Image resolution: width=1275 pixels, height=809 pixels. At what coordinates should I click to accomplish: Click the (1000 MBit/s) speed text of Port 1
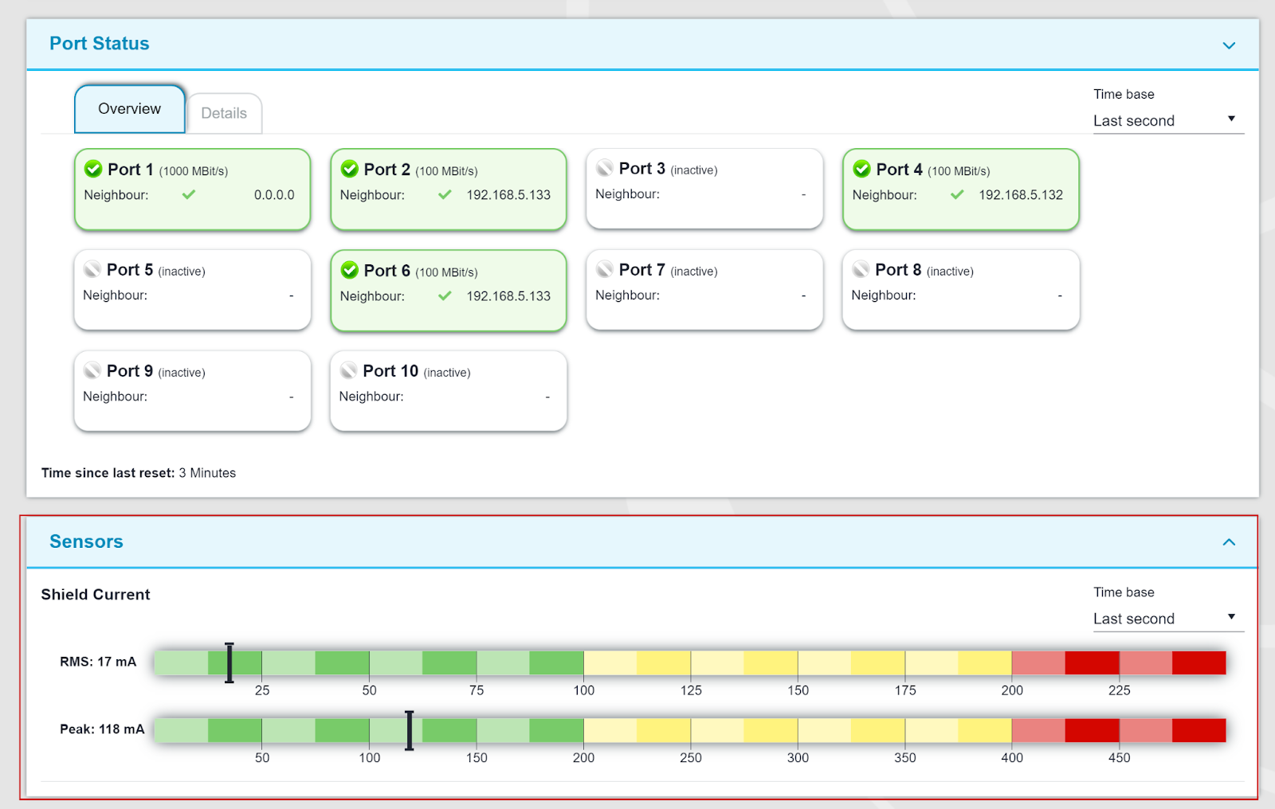[194, 171]
